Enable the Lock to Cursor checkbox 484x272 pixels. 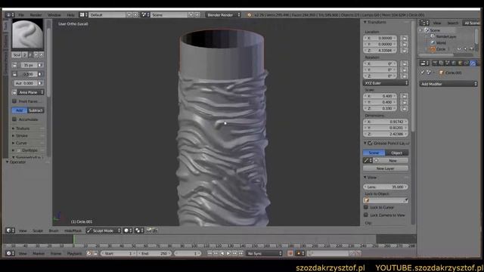coord(366,207)
